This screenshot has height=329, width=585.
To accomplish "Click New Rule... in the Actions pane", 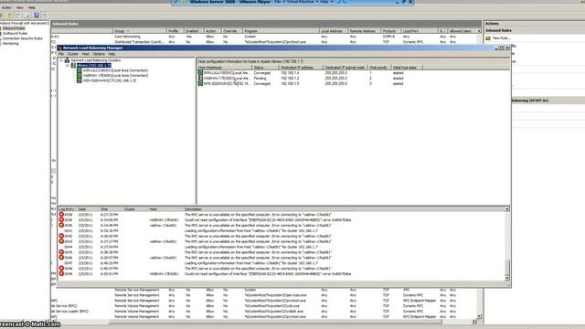I will pos(502,38).
